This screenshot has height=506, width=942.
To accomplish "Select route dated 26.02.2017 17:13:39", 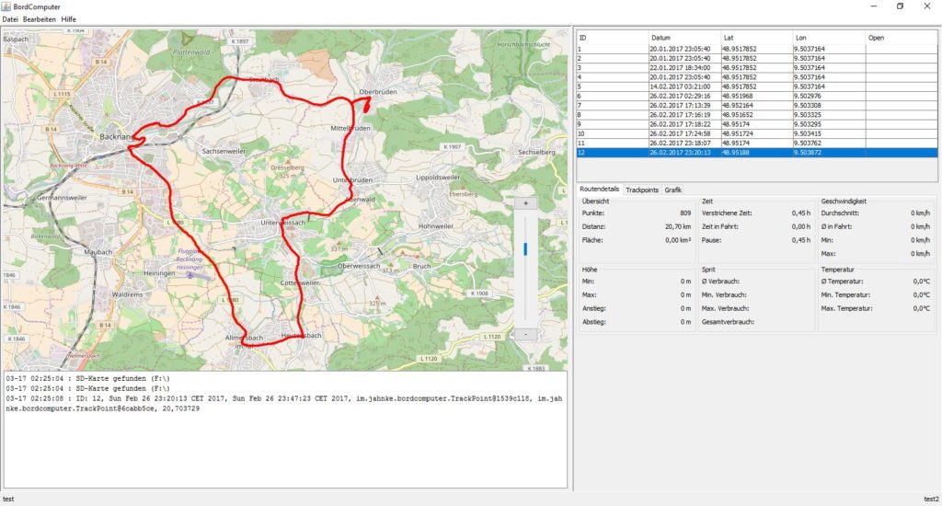I will point(756,105).
